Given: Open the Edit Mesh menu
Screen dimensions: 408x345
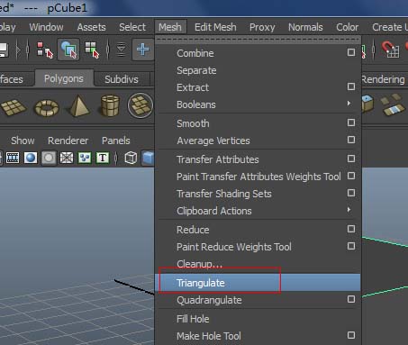Looking at the screenshot, I should [215, 27].
